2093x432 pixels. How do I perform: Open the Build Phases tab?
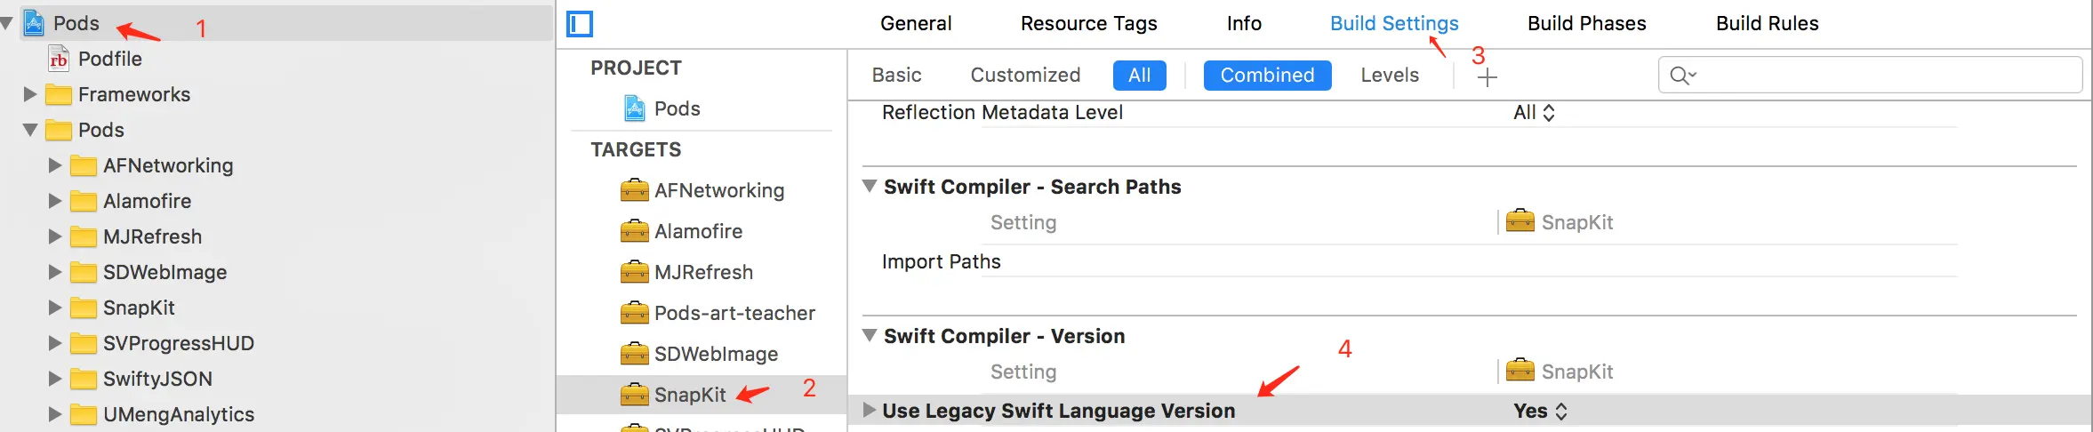pos(1586,24)
